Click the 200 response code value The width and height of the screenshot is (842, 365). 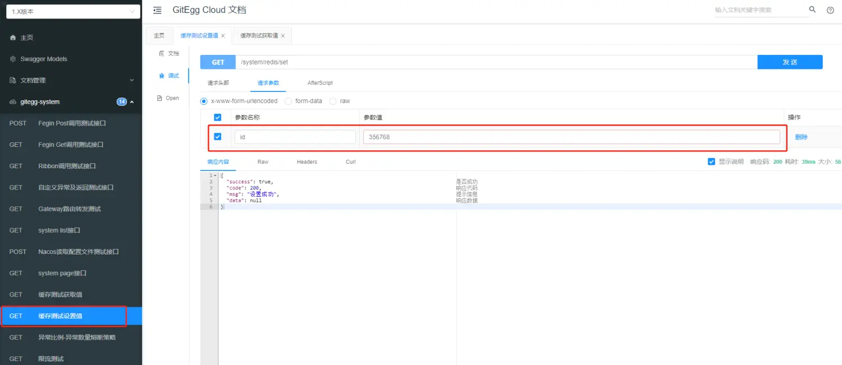(777, 161)
